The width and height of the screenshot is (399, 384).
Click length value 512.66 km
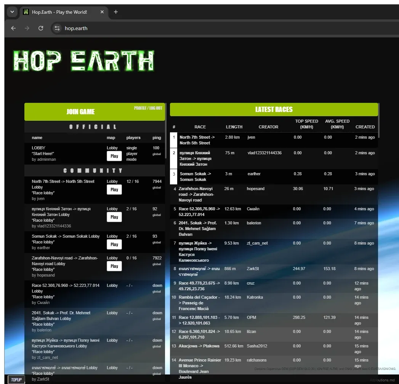234,346
